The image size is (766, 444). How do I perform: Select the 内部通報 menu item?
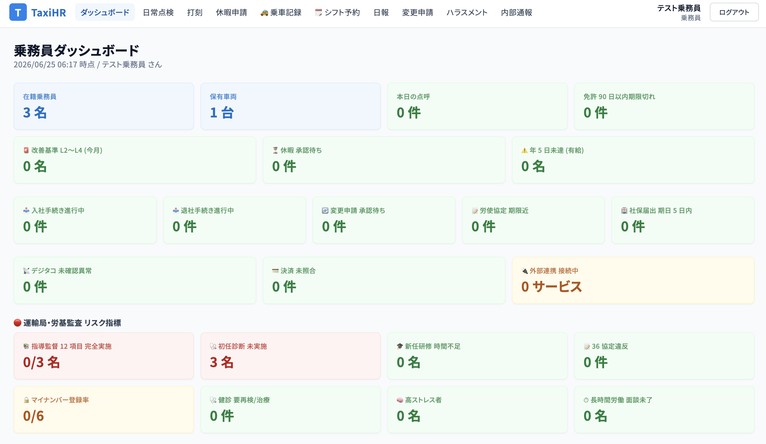coord(517,12)
